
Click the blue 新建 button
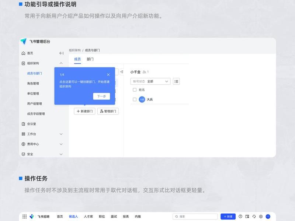tap(228, 217)
